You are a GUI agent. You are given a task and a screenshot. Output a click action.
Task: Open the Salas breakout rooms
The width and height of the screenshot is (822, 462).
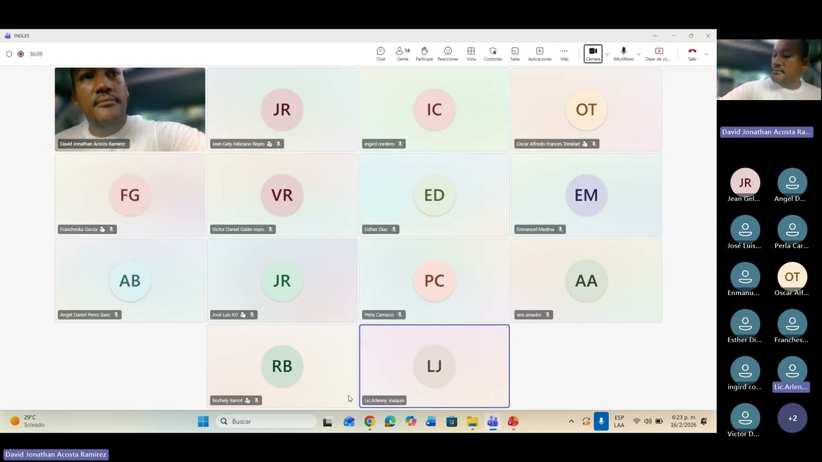[x=515, y=54]
